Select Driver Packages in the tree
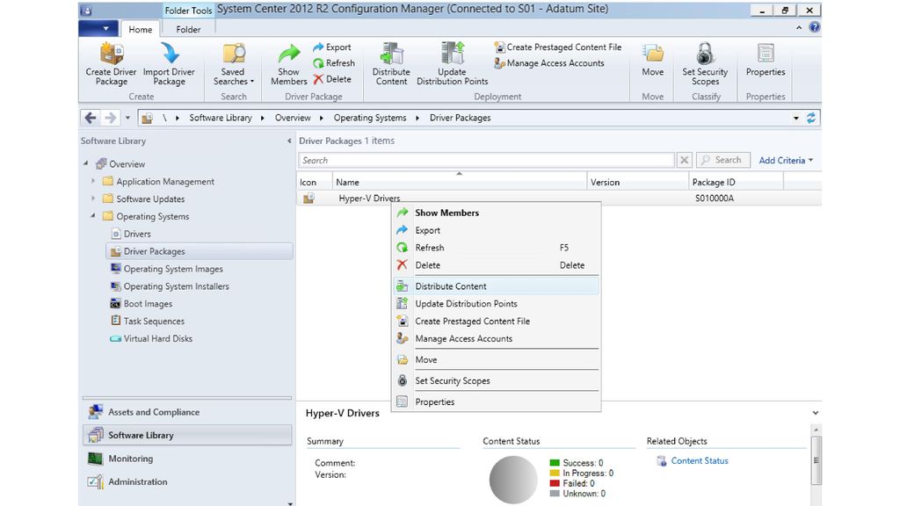900x506 pixels. tap(200, 251)
